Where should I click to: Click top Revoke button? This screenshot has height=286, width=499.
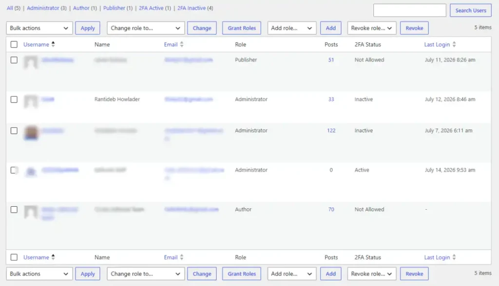414,28
